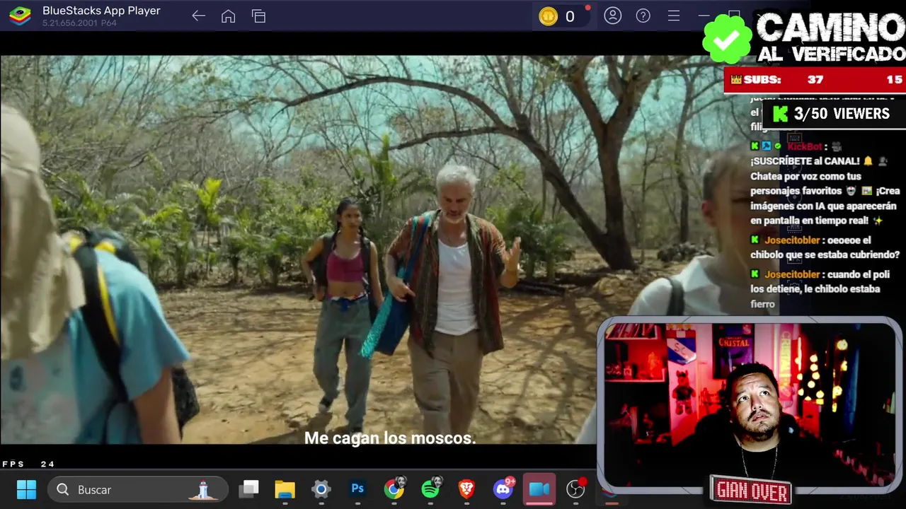Click the 'GIAN OVER' name badge
This screenshot has width=906, height=509.
click(x=750, y=489)
